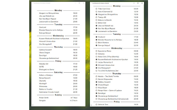
Task: Click Saturday heading in left window
Action: [58, 72]
